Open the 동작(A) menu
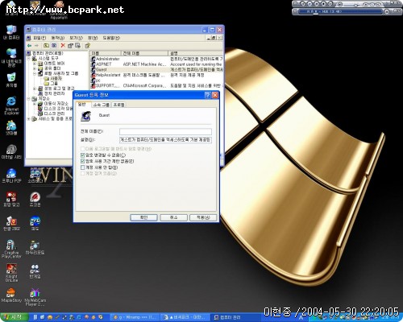This screenshot has height=322, width=403. click(x=58, y=38)
